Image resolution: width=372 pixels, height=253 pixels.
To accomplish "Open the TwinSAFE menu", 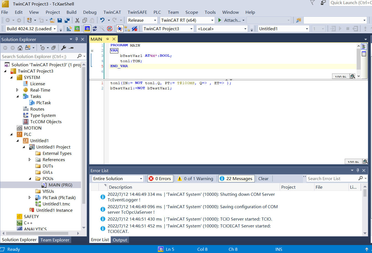I will (137, 12).
